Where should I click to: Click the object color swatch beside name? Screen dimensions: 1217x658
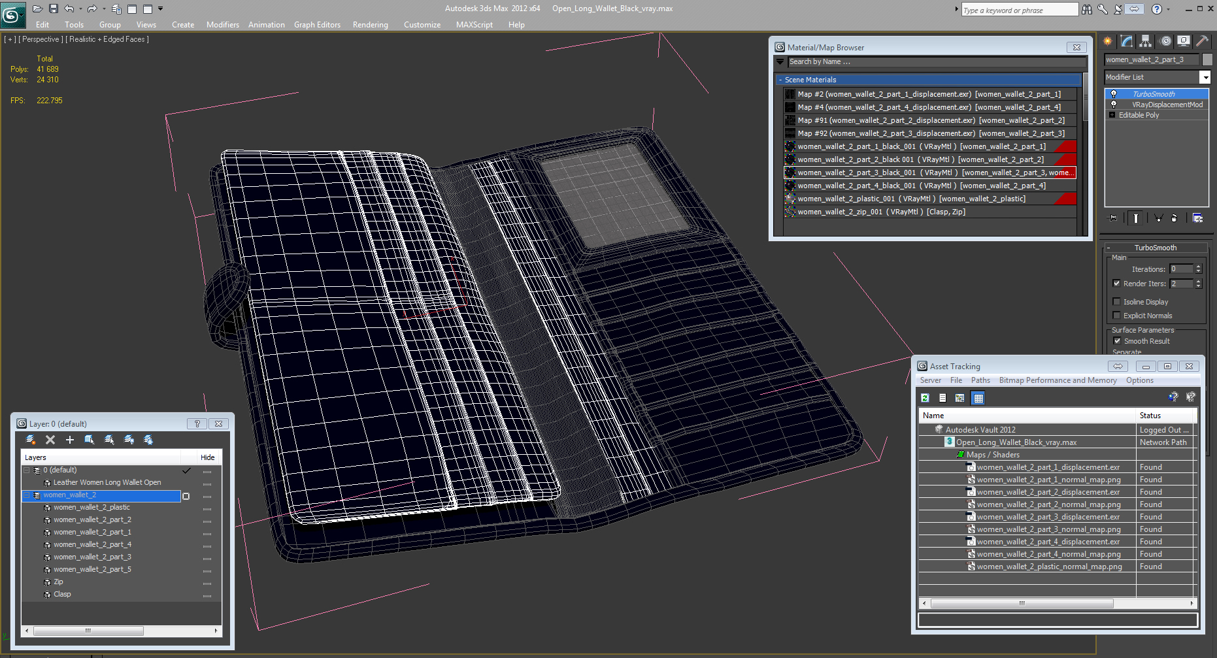tap(1207, 59)
